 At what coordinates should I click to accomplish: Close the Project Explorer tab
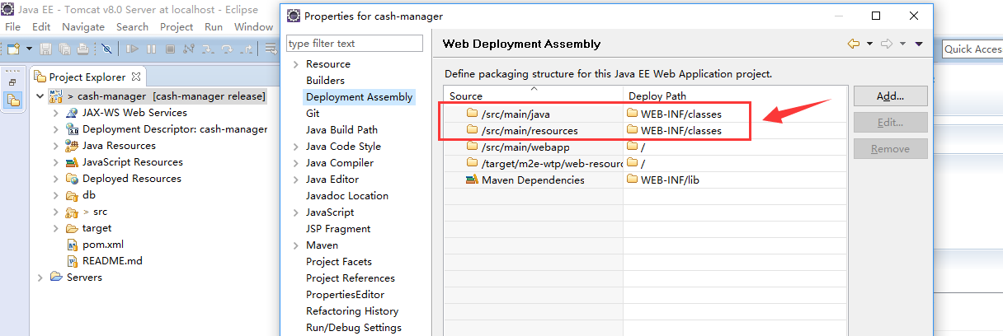(137, 77)
